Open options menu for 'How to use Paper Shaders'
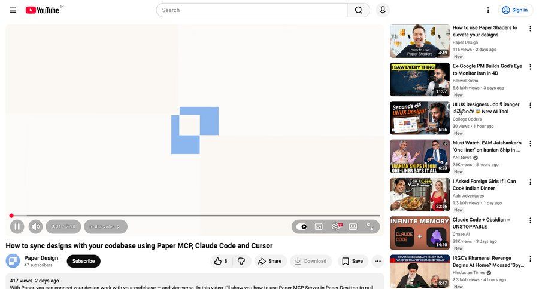539x289 pixels. pos(530,29)
